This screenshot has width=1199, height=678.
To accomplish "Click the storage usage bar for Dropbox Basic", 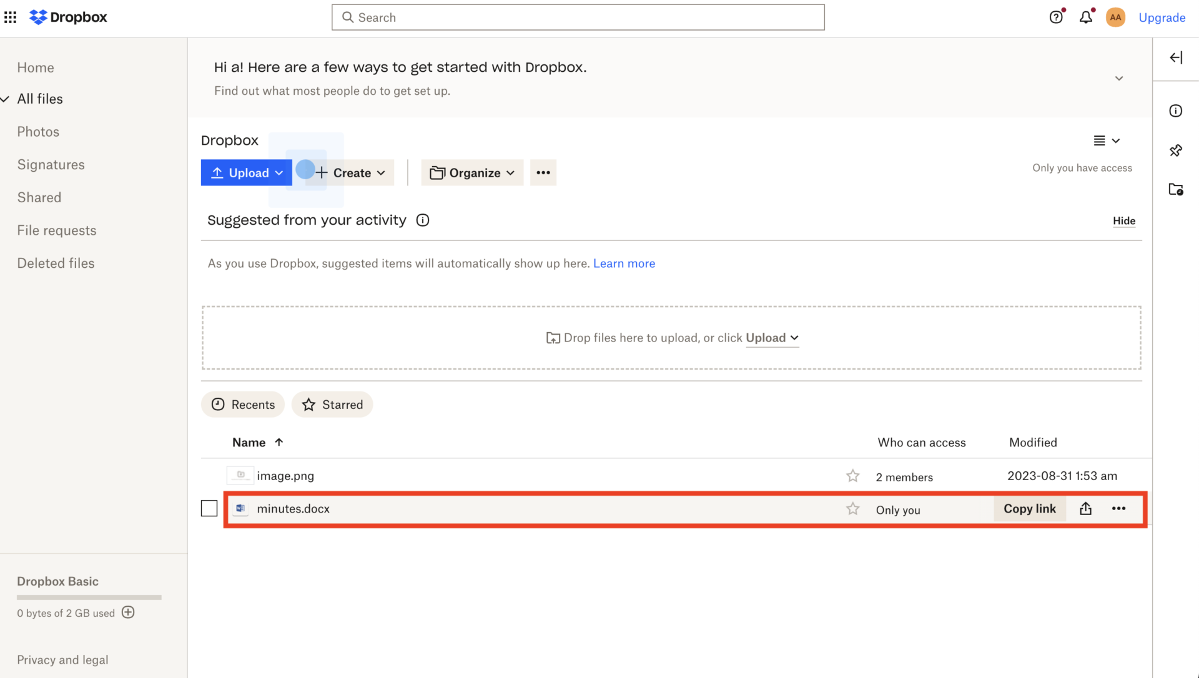I will tap(88, 597).
